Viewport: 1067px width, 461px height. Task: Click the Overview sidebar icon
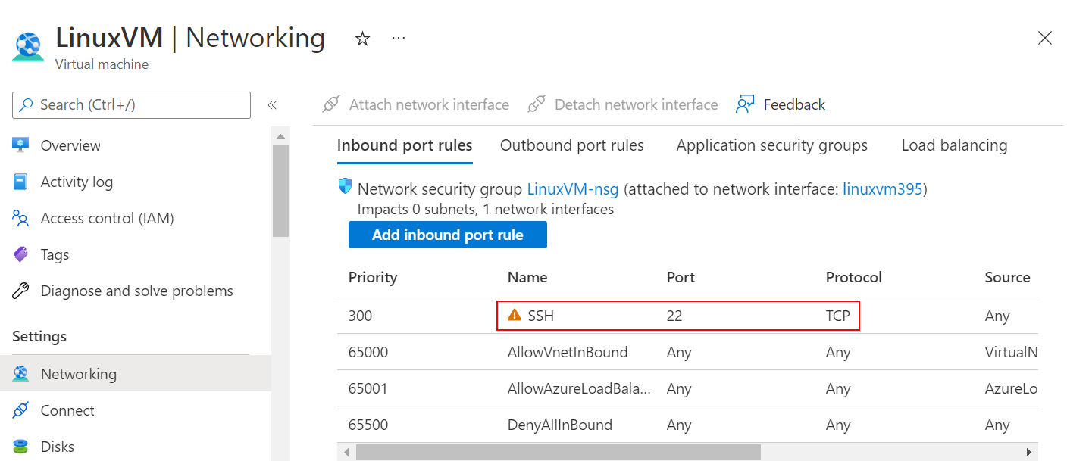pos(21,145)
